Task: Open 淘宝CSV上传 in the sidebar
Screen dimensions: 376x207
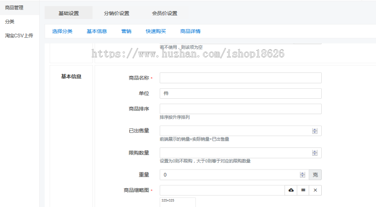Action: pyautogui.click(x=19, y=36)
